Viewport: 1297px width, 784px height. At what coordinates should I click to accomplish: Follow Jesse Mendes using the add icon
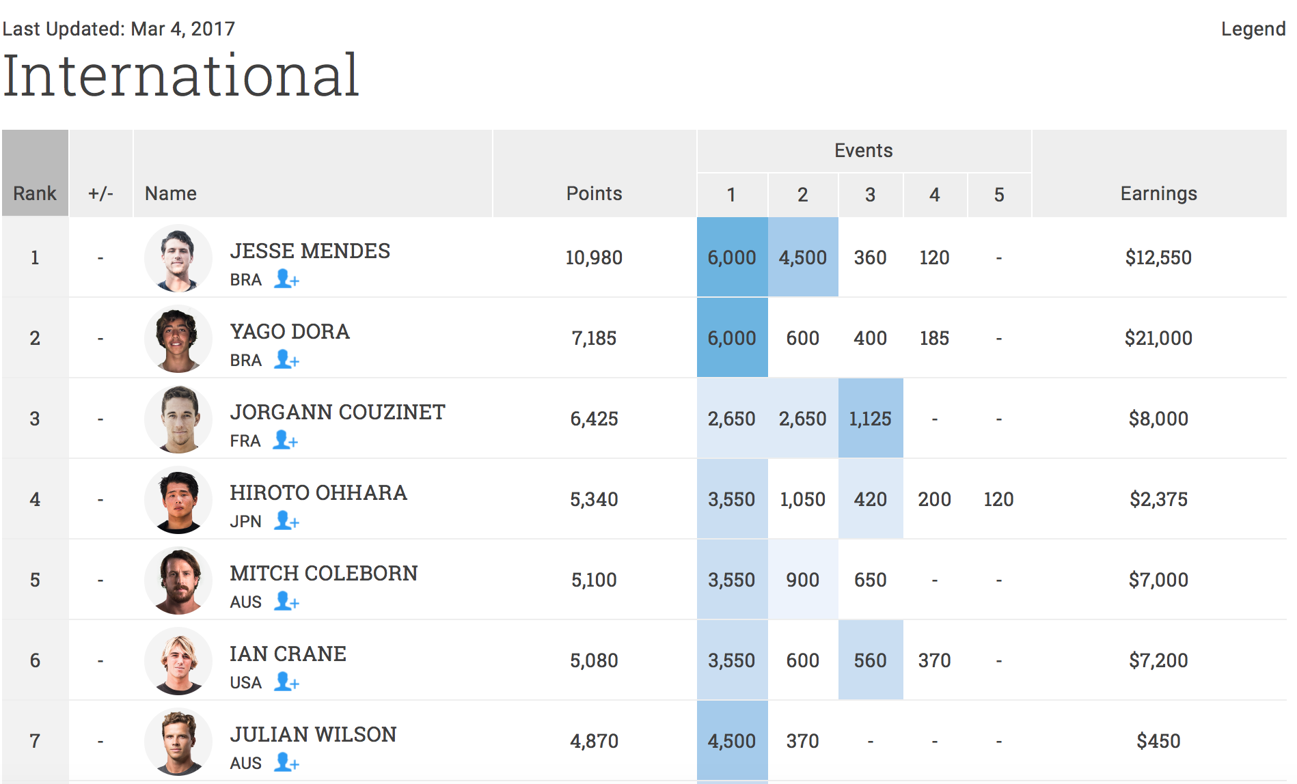[286, 279]
